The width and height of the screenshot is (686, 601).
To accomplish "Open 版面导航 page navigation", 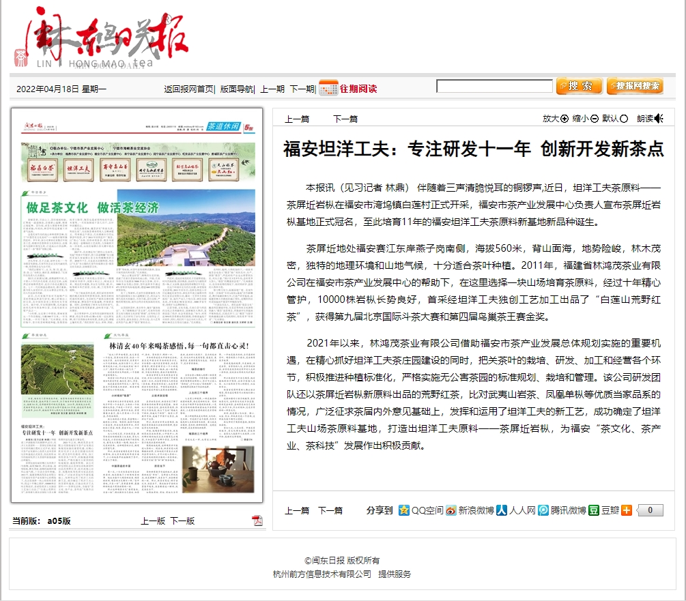I will coord(236,89).
